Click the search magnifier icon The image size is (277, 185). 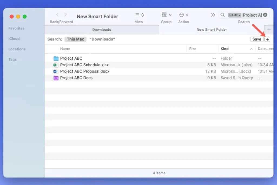tap(222, 15)
